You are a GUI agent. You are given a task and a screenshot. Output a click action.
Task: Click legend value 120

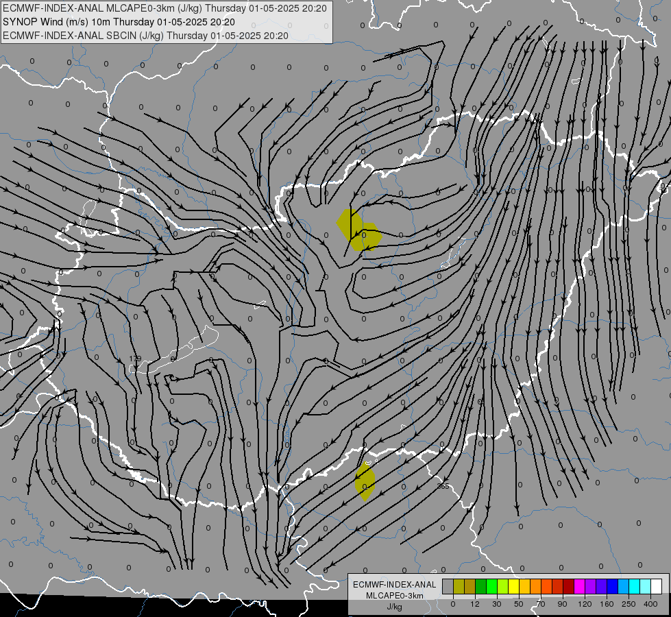pos(585,604)
